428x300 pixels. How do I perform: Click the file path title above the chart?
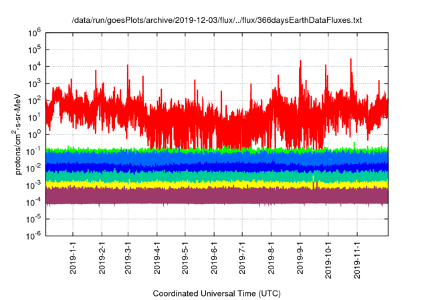[217, 20]
